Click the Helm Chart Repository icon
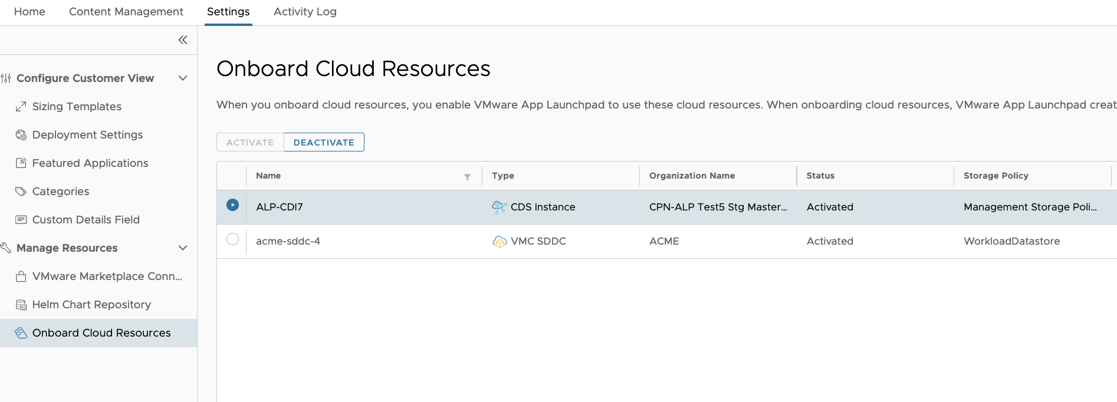 (21, 305)
